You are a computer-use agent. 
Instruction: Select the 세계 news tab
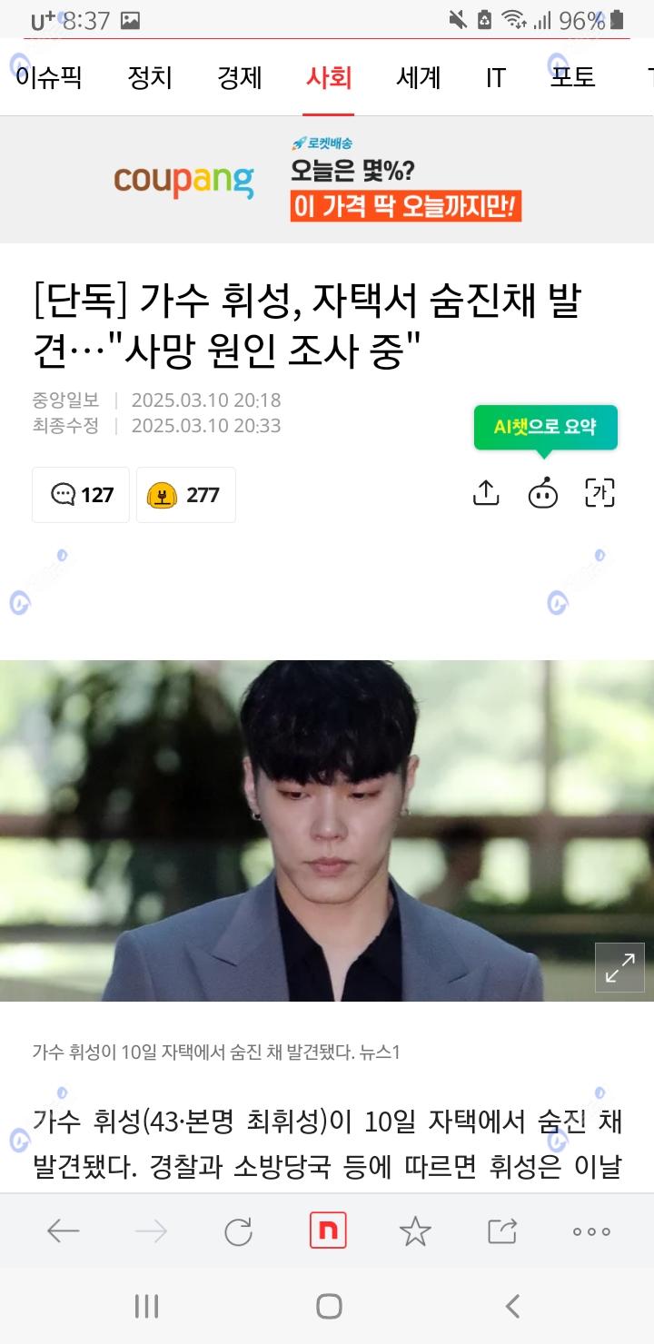click(418, 78)
